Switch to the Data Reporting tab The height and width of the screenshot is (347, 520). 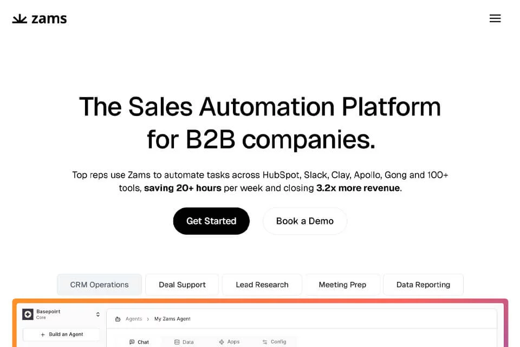point(423,285)
